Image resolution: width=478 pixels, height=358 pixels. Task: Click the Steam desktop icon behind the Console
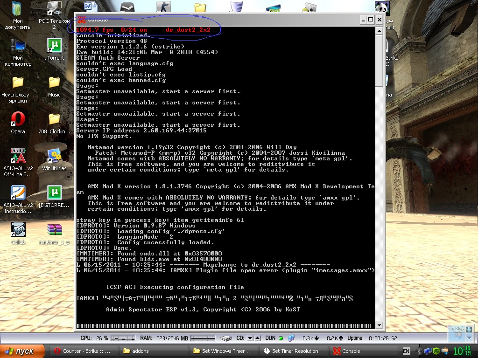tap(127, 7)
